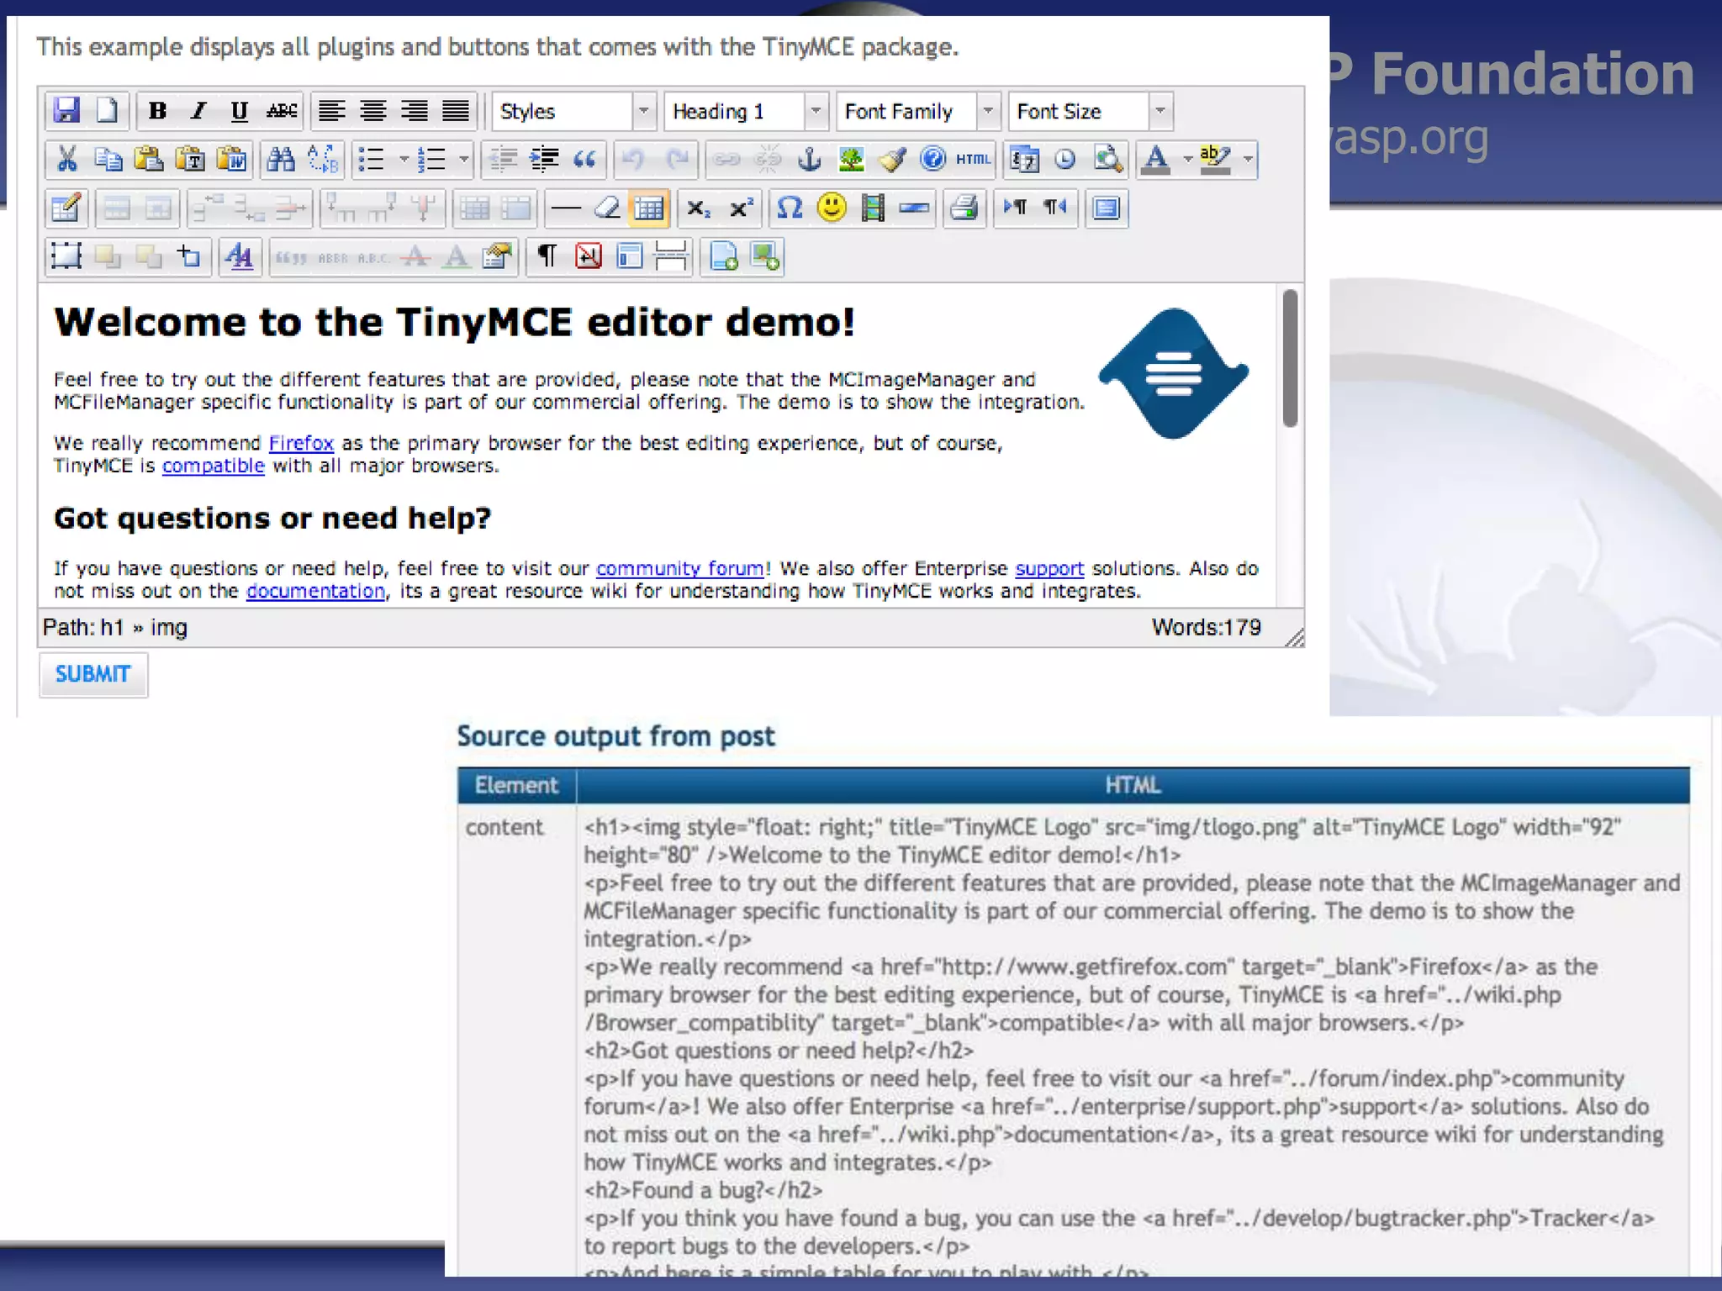
Task: Open Find with the binoculars icon
Action: [x=281, y=159]
